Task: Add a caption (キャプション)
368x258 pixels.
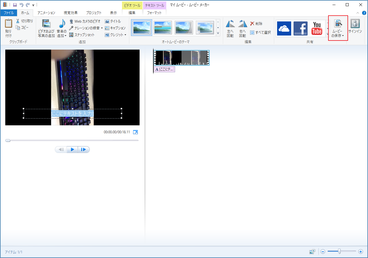Action: click(115, 28)
